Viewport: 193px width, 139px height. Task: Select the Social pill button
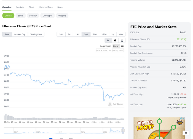coord(21,16)
